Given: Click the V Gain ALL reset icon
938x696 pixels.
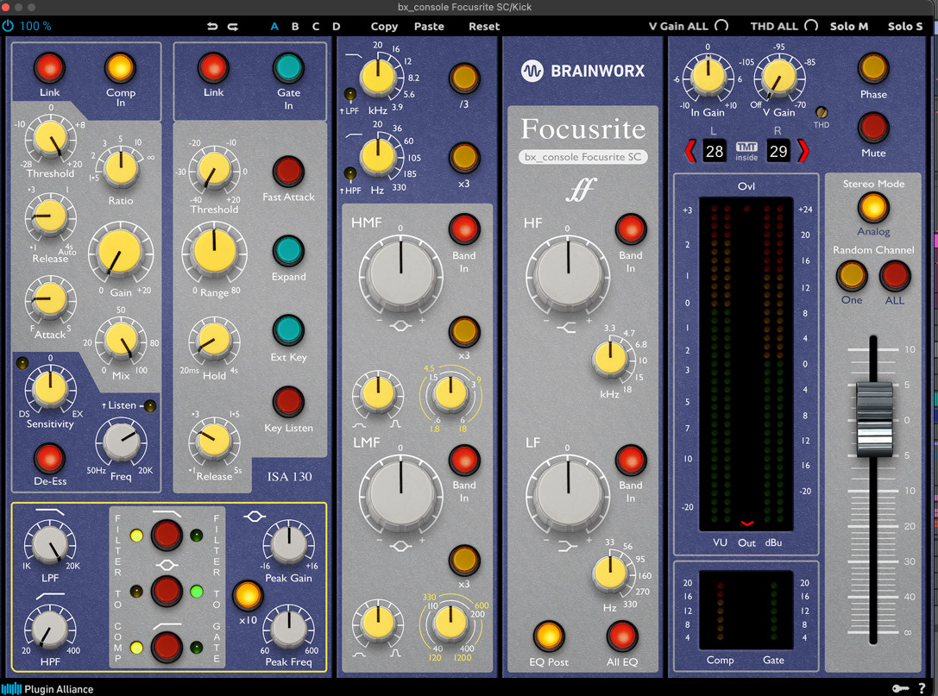Looking at the screenshot, I should click(722, 26).
